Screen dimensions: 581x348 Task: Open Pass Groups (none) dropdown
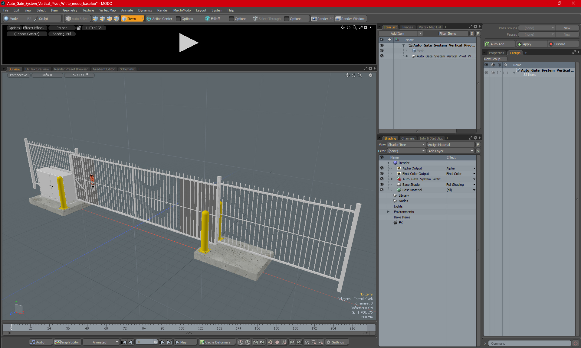click(537, 28)
